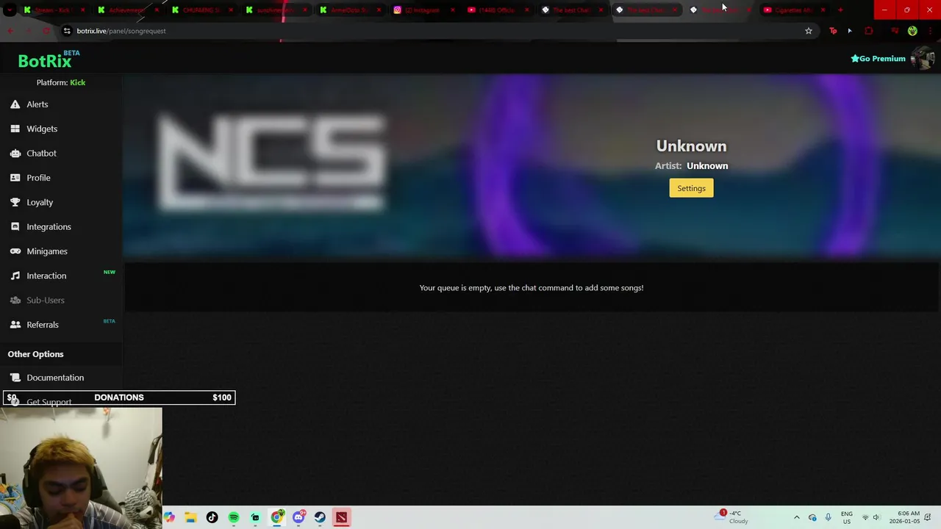The height and width of the screenshot is (529, 941).
Task: Click the Other Options heading
Action: coord(35,354)
